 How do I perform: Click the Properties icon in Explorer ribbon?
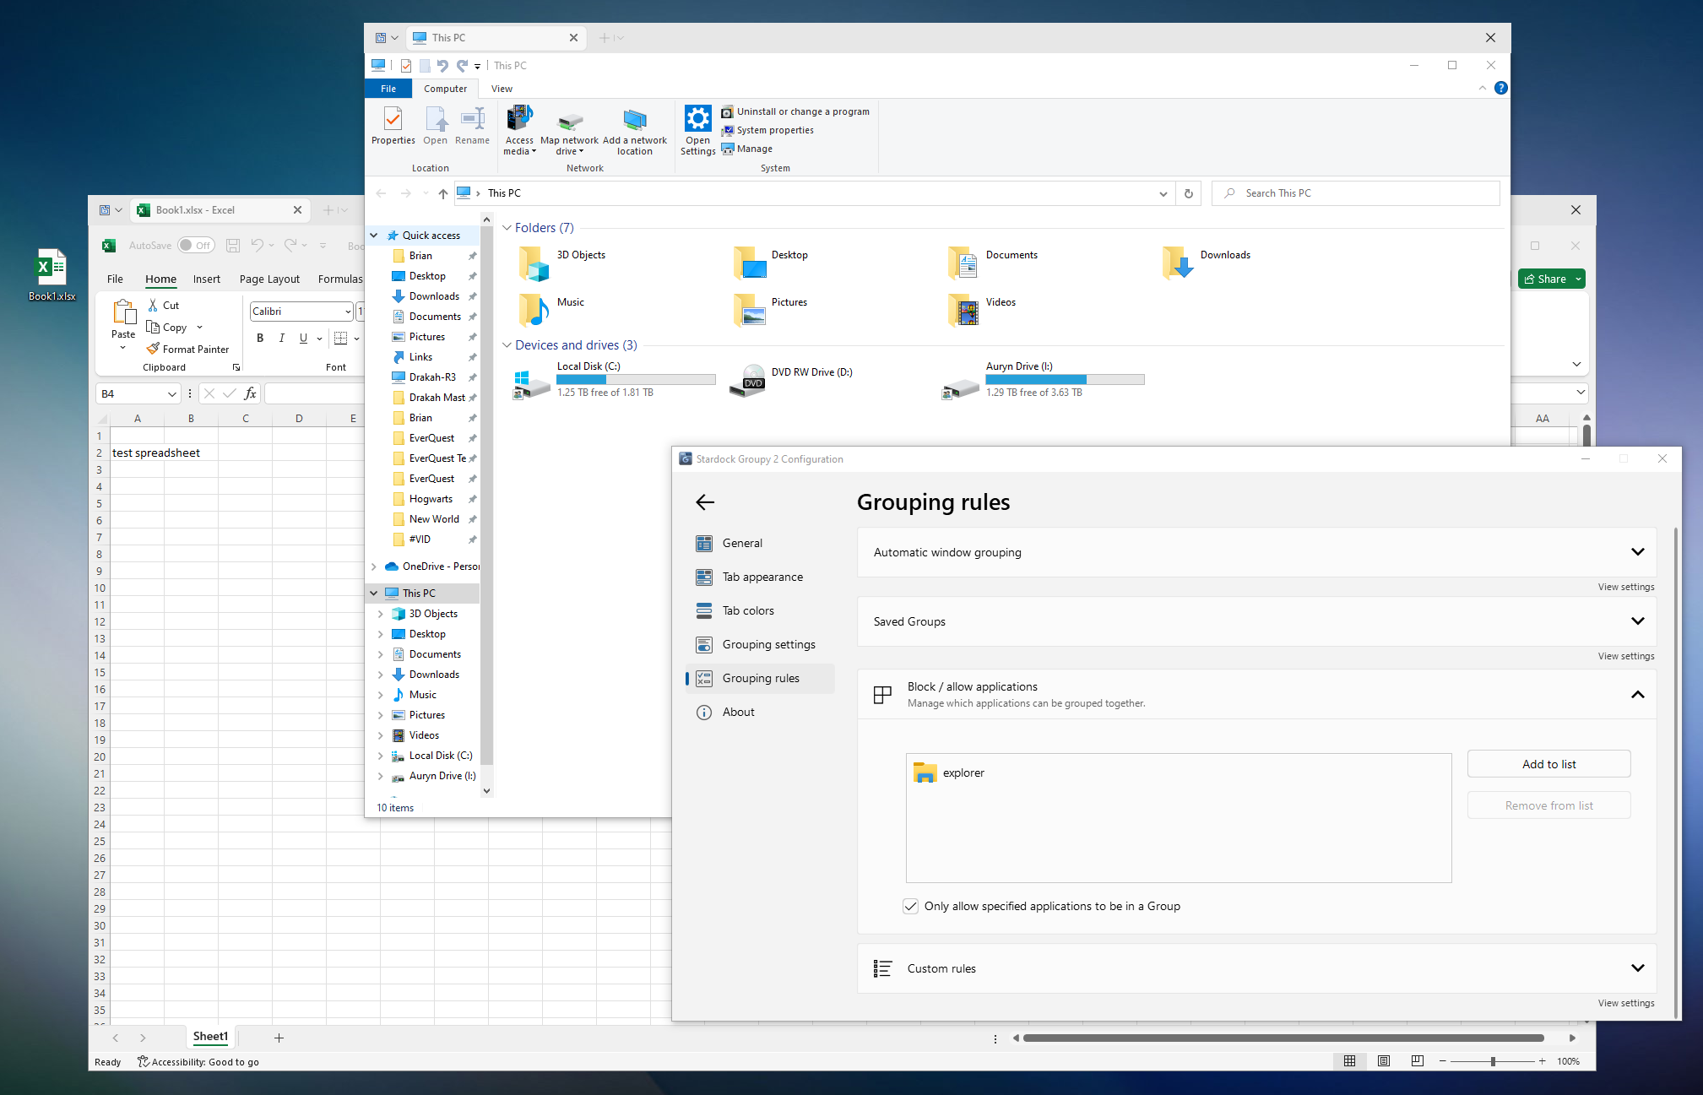pos(393,127)
